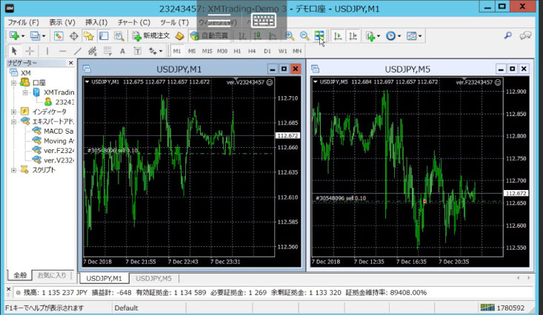Collapse the 口座 tree node
Image resolution: width=543 pixels, height=315 pixels.
click(x=13, y=83)
